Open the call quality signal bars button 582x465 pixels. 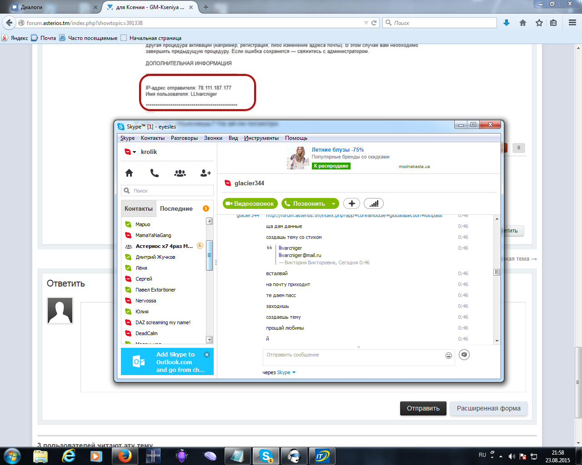point(374,203)
